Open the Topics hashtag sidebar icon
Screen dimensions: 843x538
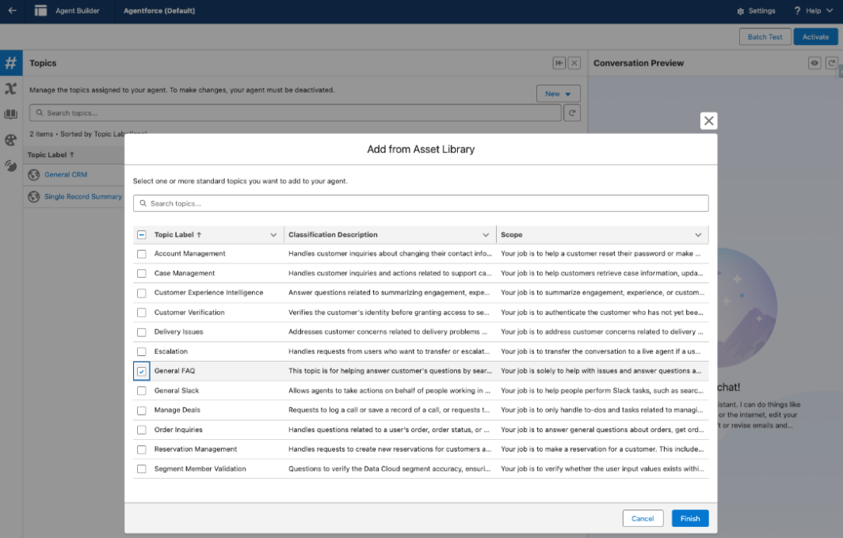click(11, 63)
